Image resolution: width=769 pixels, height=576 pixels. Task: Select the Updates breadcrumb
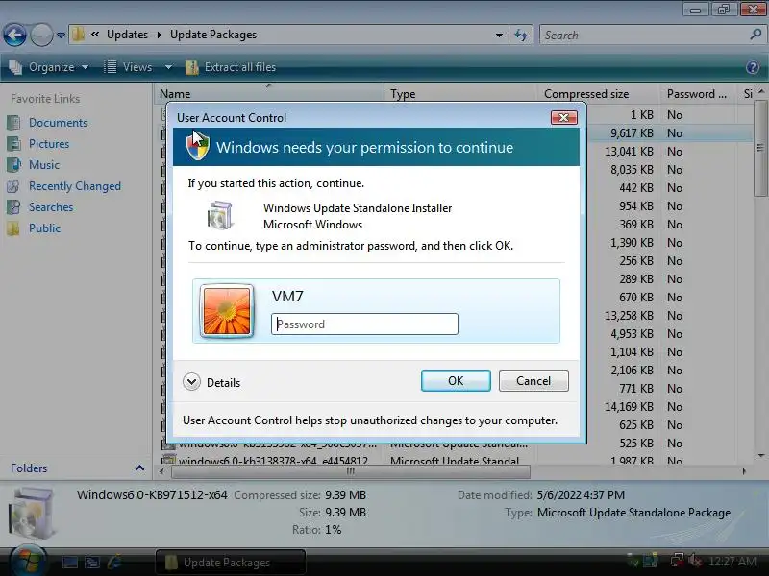tap(127, 35)
